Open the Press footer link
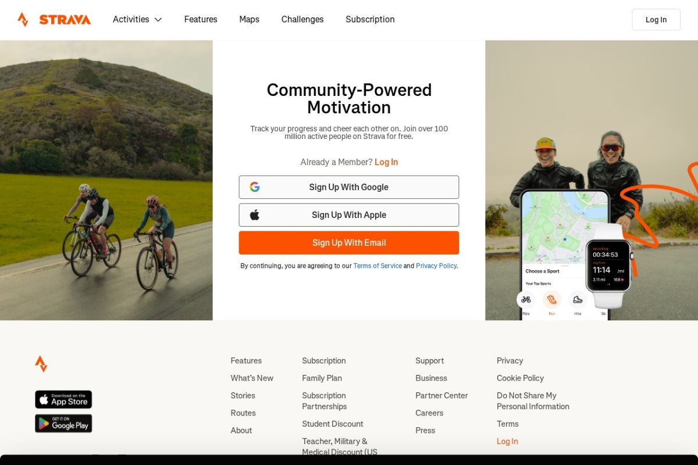Image resolution: width=698 pixels, height=465 pixels. [425, 431]
